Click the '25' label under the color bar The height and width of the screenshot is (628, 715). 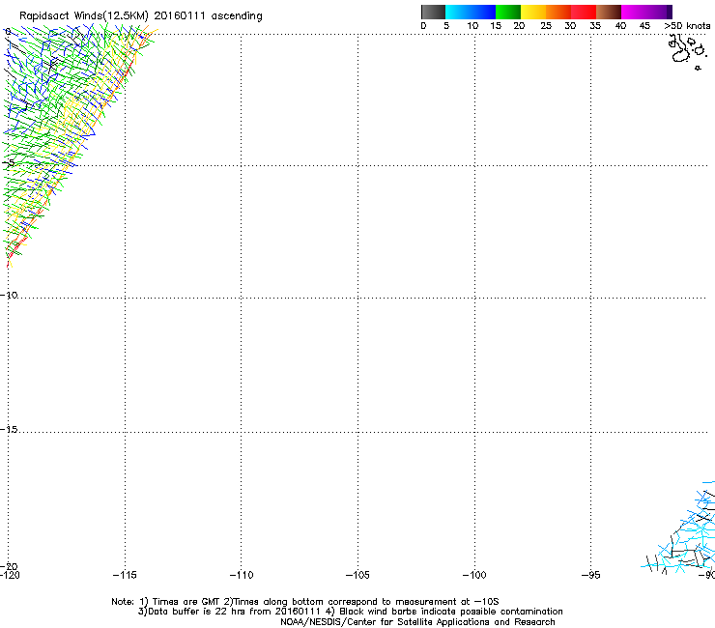point(546,25)
